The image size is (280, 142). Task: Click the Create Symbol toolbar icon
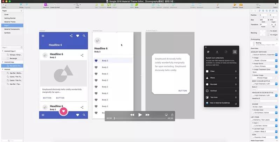click(x=55, y=5)
